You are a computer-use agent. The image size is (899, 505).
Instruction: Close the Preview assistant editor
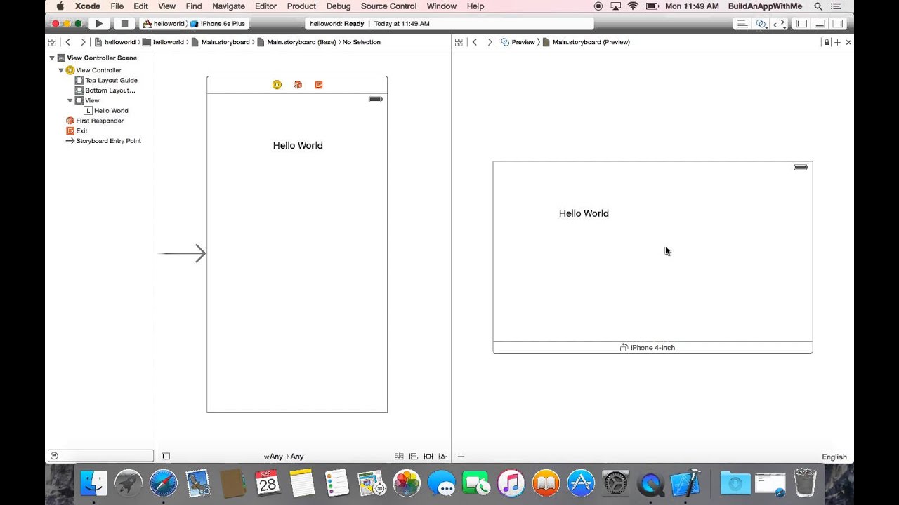click(848, 42)
